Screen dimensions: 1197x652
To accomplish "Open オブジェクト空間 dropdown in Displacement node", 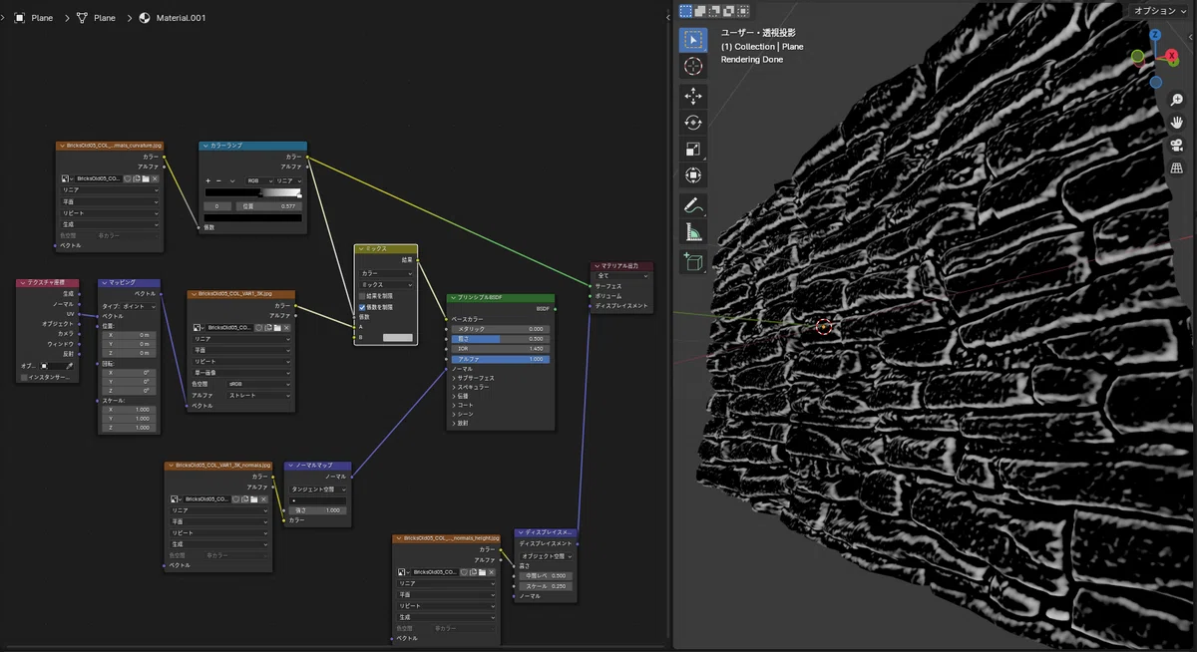I will pyautogui.click(x=547, y=555).
